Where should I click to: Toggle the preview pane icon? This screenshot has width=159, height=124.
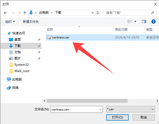point(144,21)
